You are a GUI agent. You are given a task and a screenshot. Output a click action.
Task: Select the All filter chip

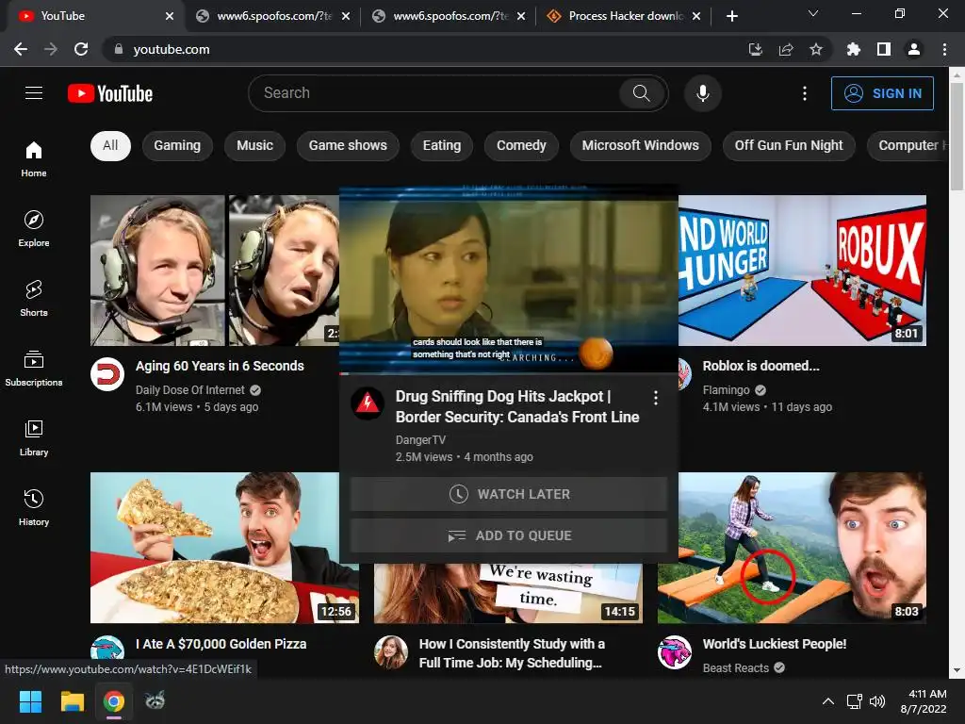(111, 146)
